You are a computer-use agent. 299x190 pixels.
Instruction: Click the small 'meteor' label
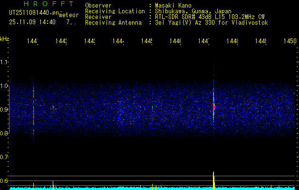tap(68, 16)
